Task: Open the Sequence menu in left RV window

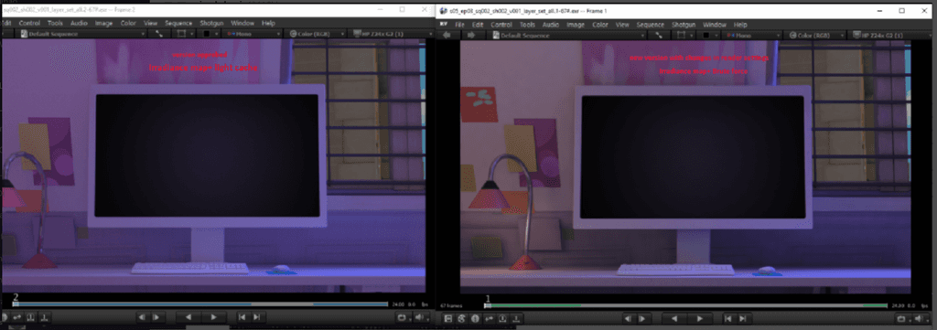Action: click(x=178, y=23)
